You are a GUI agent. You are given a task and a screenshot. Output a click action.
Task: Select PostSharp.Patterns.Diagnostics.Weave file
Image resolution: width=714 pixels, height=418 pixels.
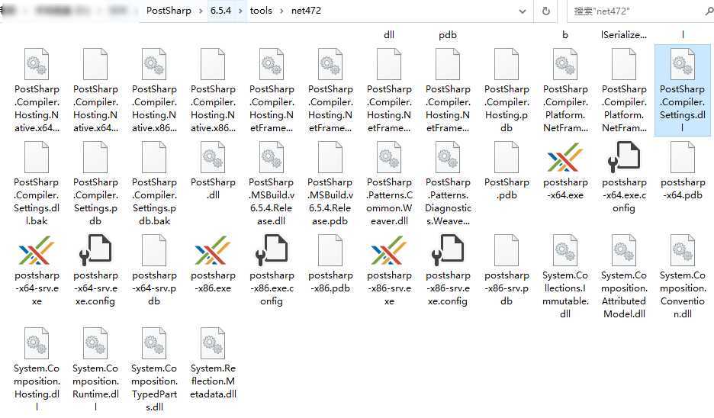tap(448, 184)
